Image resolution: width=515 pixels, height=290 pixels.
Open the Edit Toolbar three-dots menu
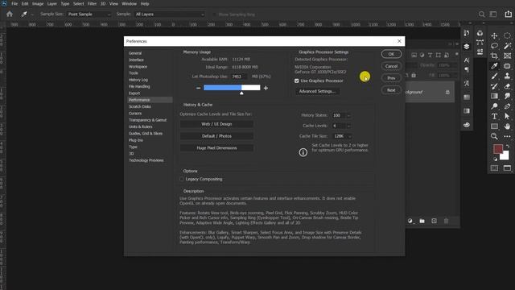click(x=507, y=136)
